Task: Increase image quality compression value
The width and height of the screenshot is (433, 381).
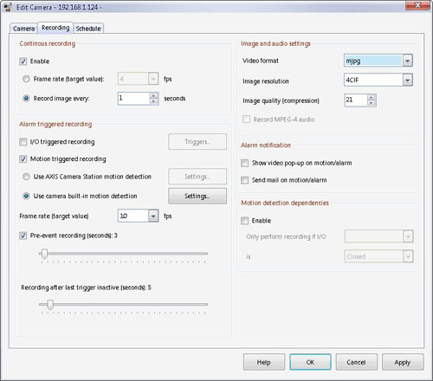Action: point(372,97)
